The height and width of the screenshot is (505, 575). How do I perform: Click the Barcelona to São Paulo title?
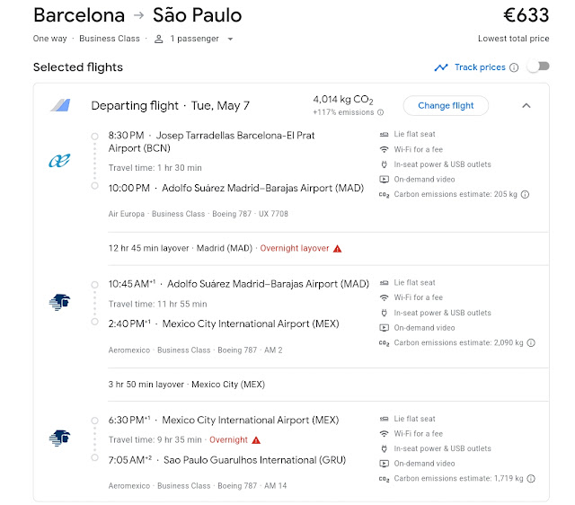(x=137, y=16)
